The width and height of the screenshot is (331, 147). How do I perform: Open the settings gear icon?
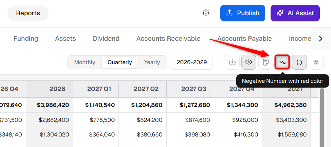point(206,13)
